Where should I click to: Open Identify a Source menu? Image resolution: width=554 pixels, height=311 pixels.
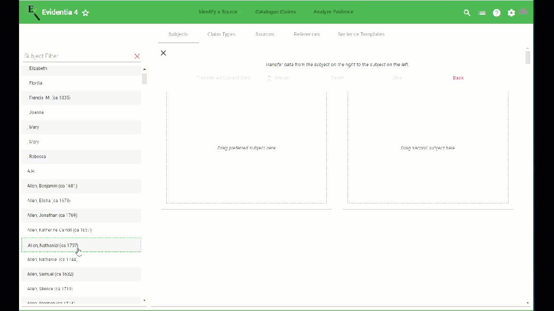click(x=218, y=12)
